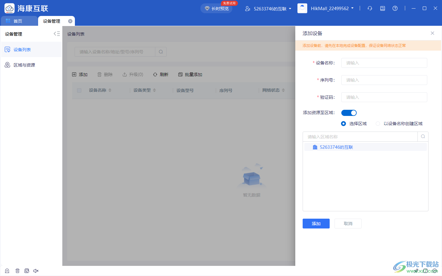Mute audio via speaker icon at bottom left
Screen dimensions: 442x276
click(36, 271)
